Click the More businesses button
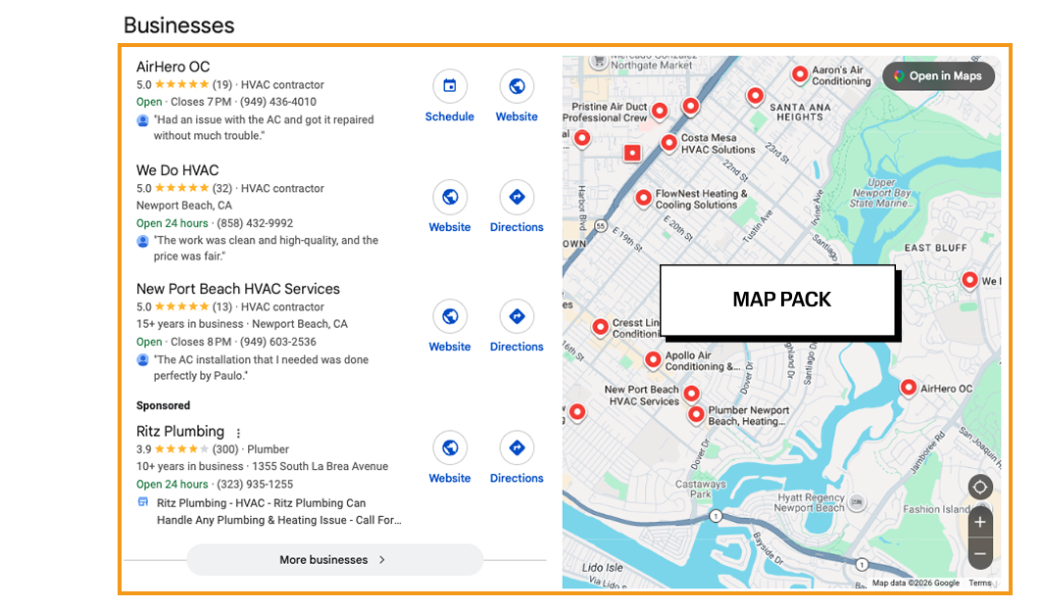 334,560
